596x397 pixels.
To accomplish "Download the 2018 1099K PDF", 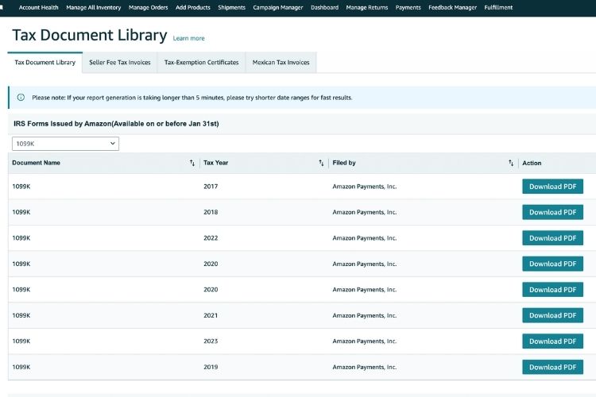I will (552, 212).
